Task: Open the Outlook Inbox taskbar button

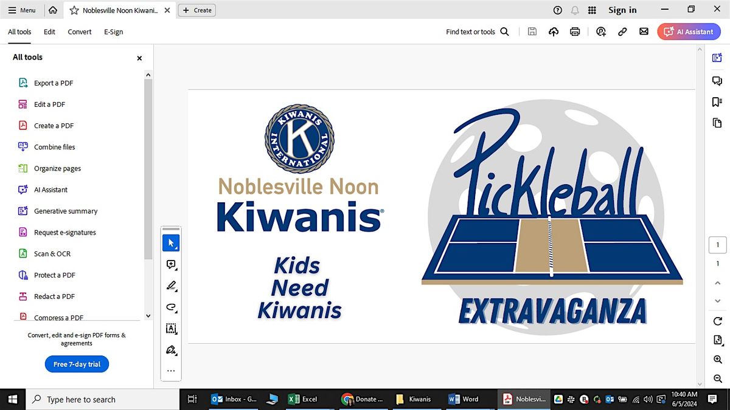Action: click(234, 399)
